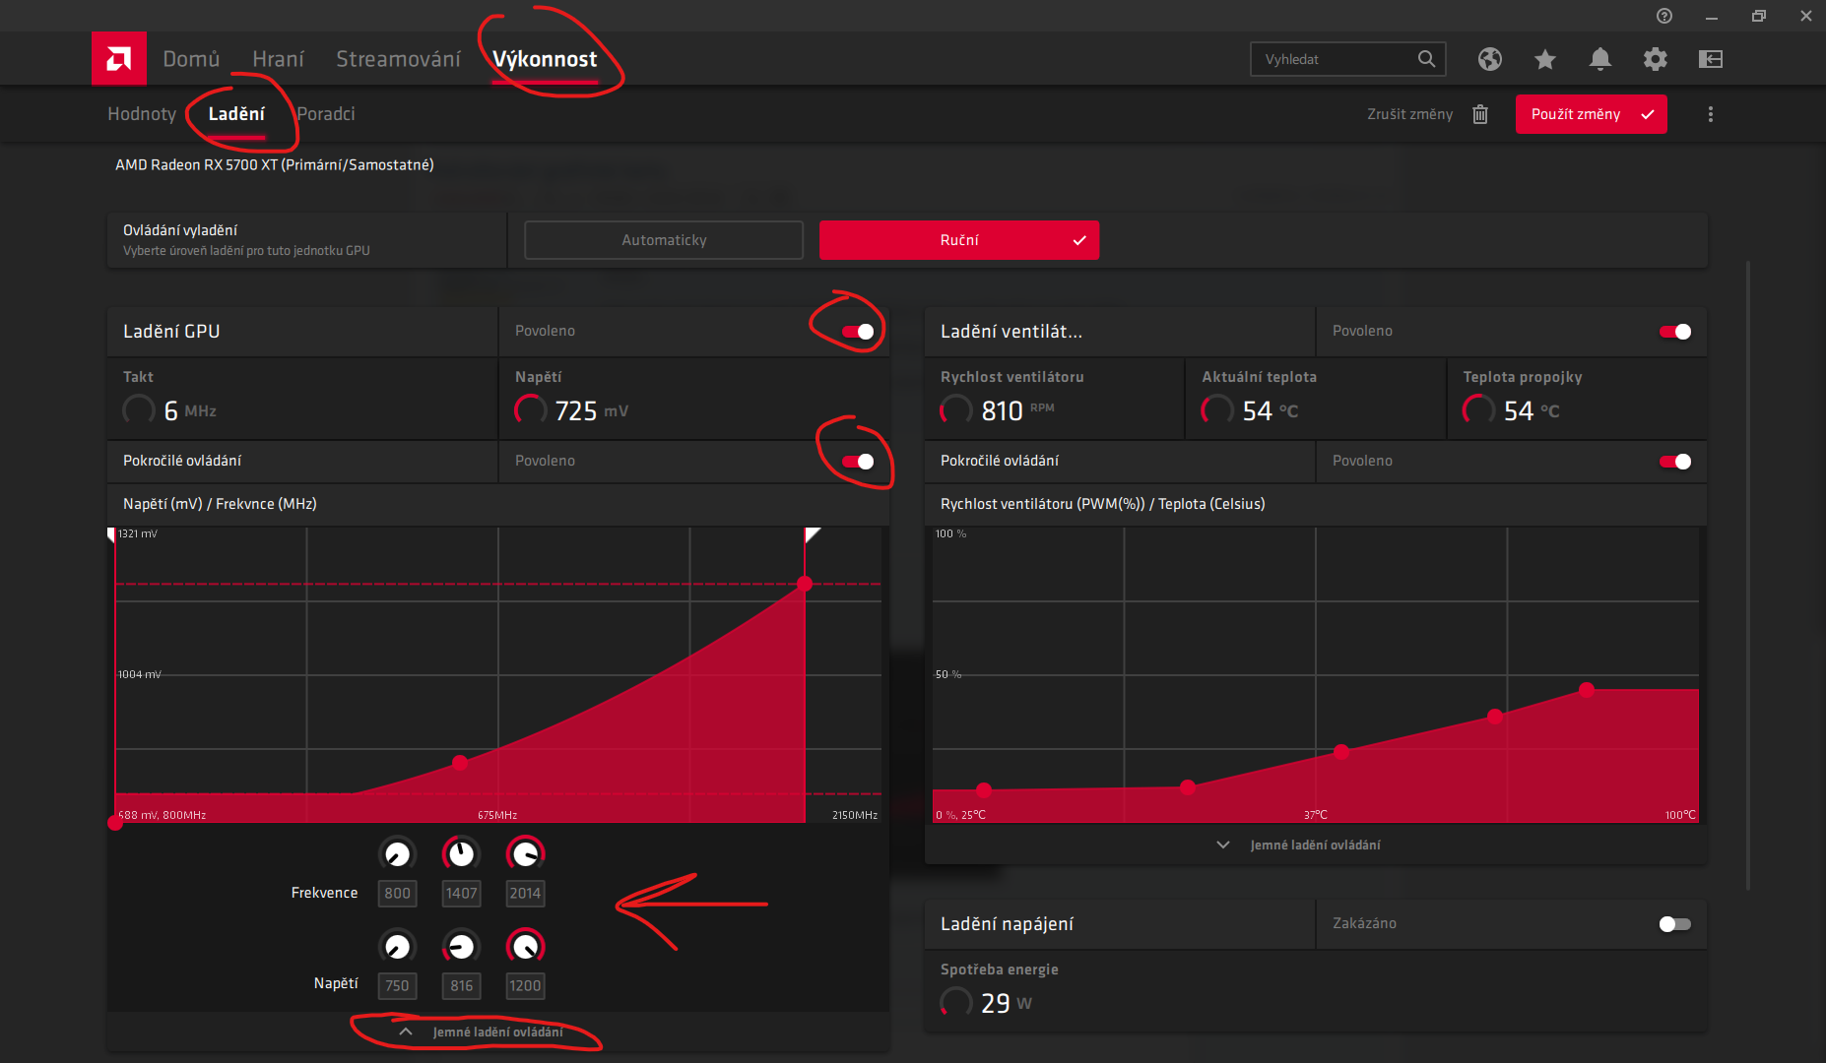Image resolution: width=1826 pixels, height=1063 pixels.
Task: Toggle Ladění napájení switch on
Action: click(1674, 924)
